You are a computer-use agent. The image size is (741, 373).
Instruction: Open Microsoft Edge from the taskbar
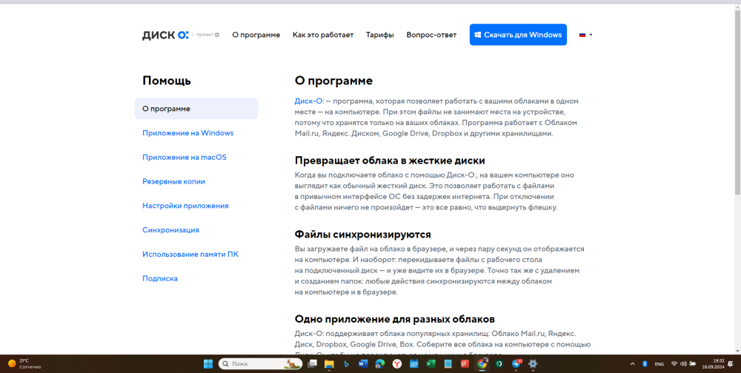pyautogui.click(x=380, y=364)
